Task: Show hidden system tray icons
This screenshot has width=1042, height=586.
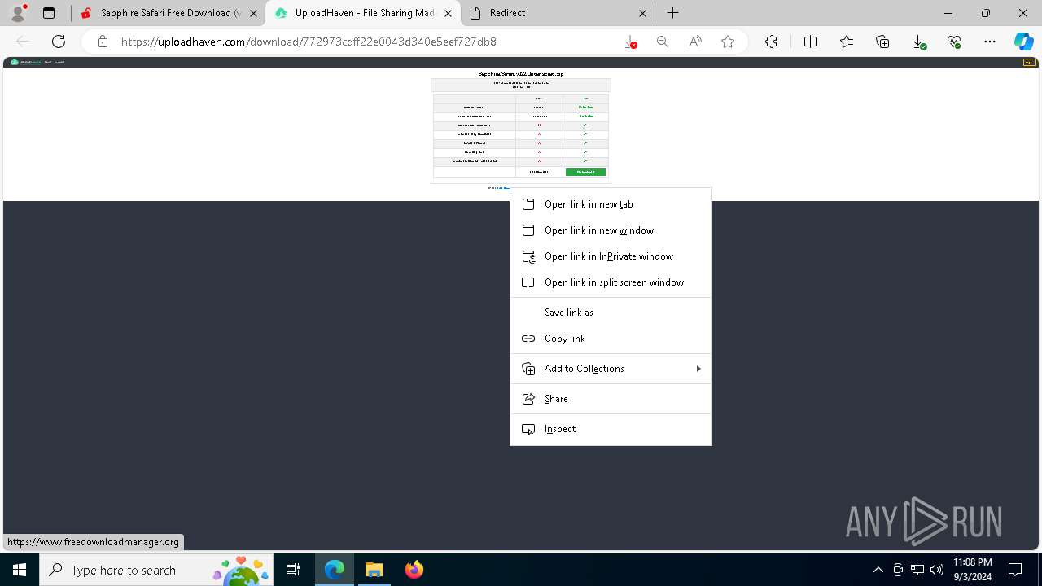Action: 878,570
